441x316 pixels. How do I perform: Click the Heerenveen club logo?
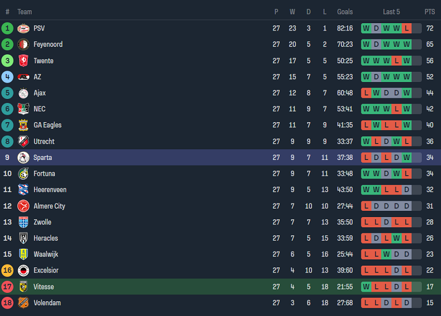tap(23, 190)
